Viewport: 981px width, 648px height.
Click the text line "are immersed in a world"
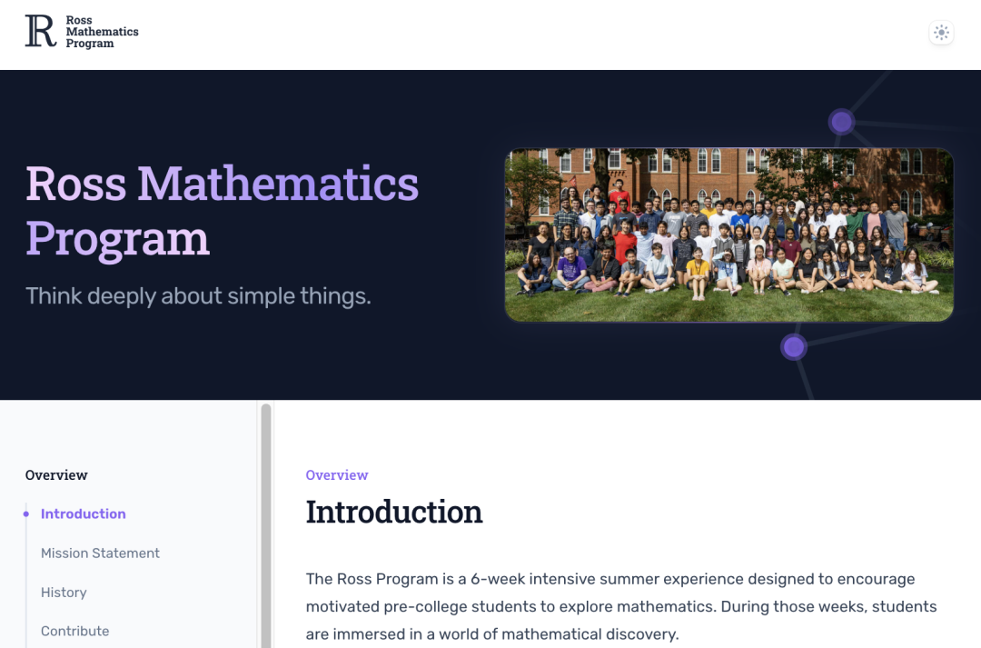tap(491, 633)
